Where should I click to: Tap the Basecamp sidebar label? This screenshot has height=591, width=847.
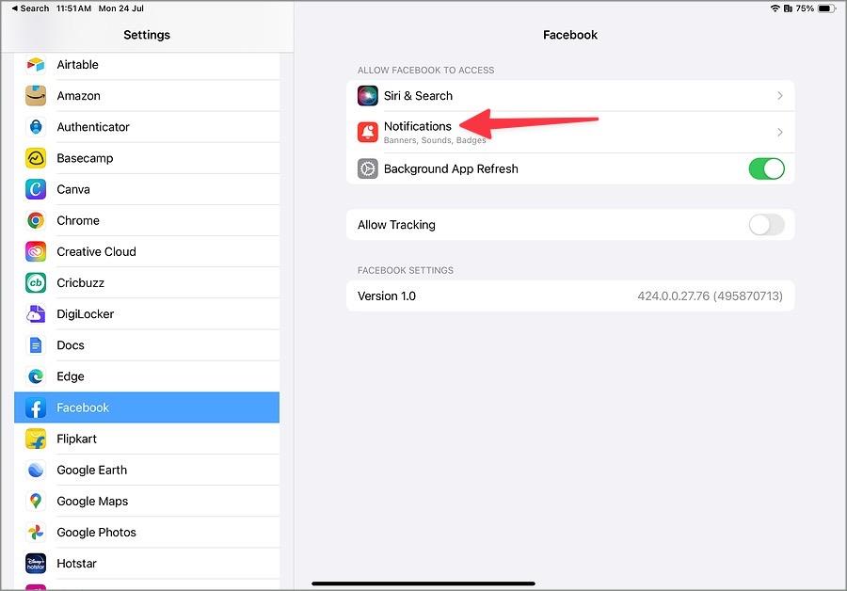point(85,158)
